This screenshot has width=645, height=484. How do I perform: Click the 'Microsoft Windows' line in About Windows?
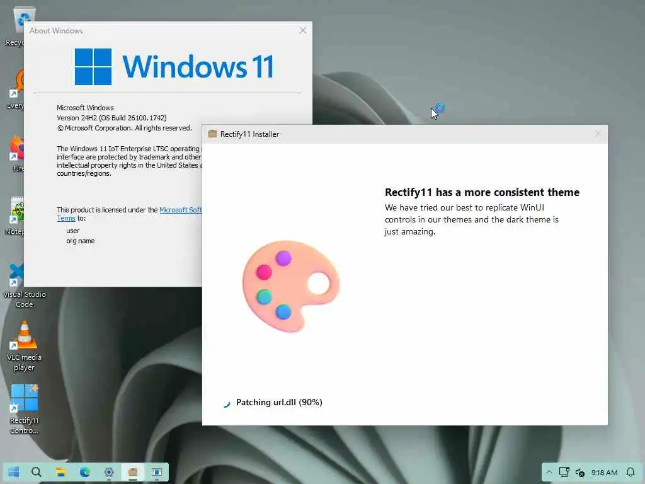pos(85,108)
